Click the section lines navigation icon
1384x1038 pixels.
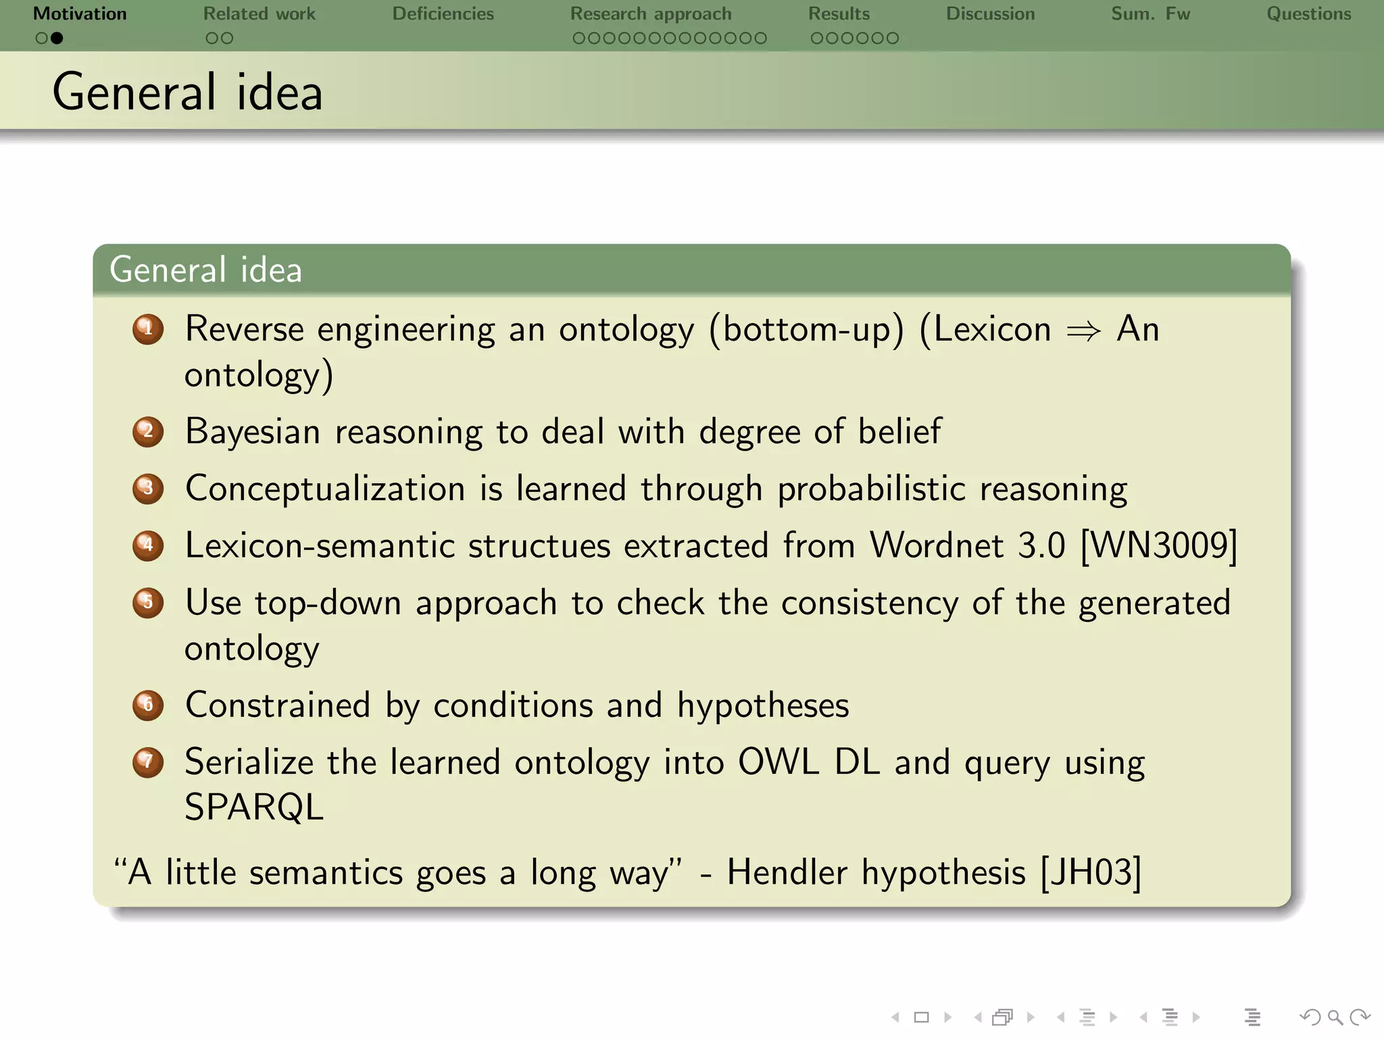click(1170, 1017)
